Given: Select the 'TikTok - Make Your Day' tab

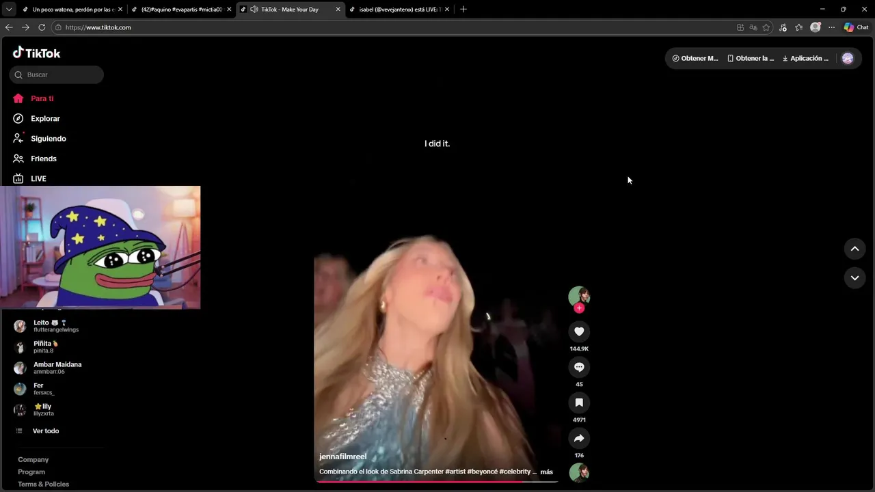Looking at the screenshot, I should coord(290,9).
